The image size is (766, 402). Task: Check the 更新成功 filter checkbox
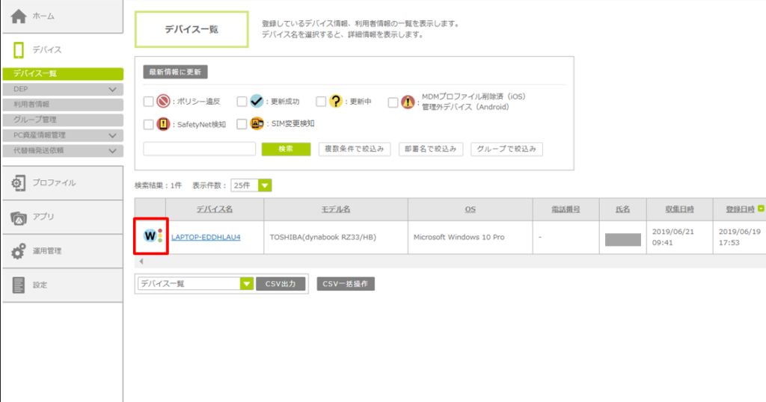[242, 102]
